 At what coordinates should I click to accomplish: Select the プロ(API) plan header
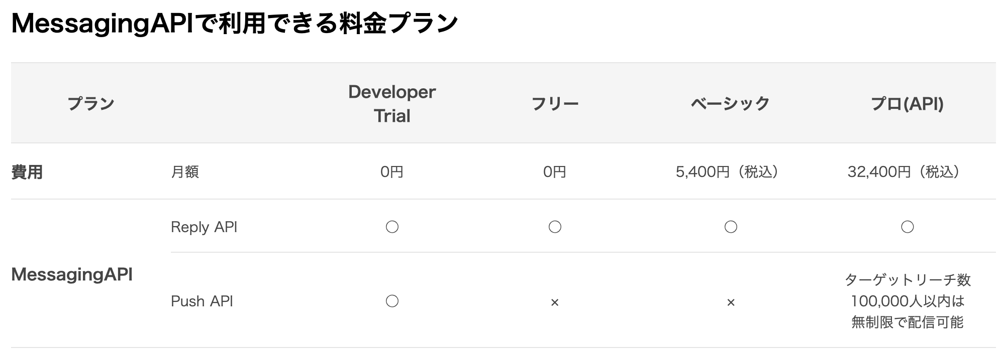tap(907, 103)
